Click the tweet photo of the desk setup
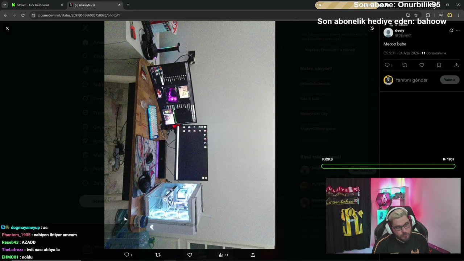The image size is (464, 261). click(190, 135)
